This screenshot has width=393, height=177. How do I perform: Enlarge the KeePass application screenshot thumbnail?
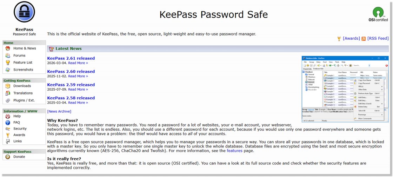345,89
